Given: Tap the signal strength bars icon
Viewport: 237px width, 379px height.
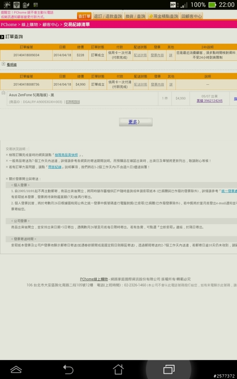Looking at the screenshot, I should tap(184, 5).
